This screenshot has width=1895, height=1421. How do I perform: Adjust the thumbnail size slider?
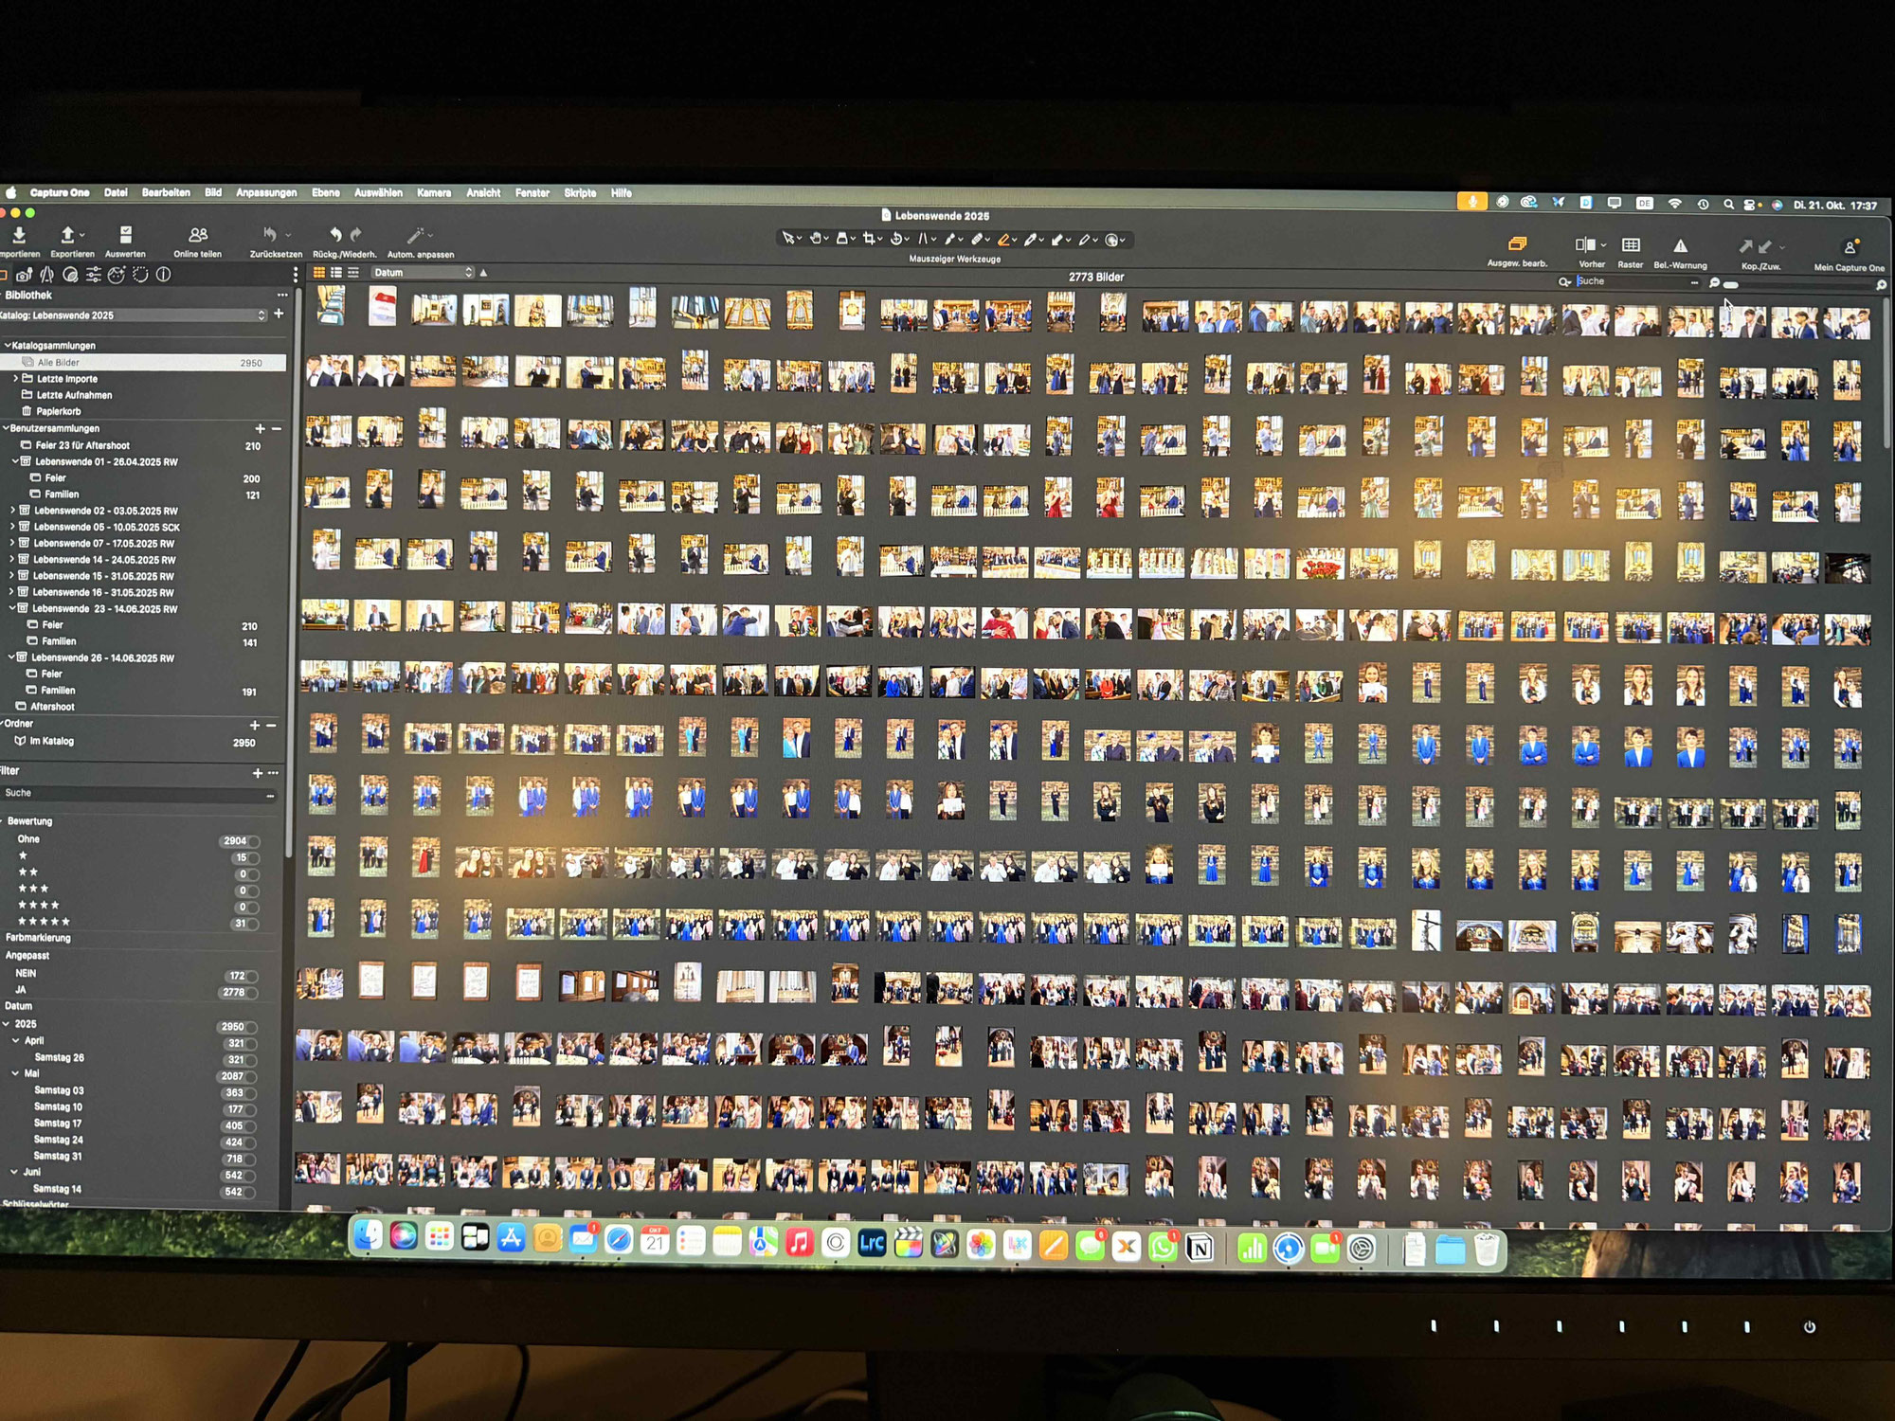pyautogui.click(x=1731, y=284)
